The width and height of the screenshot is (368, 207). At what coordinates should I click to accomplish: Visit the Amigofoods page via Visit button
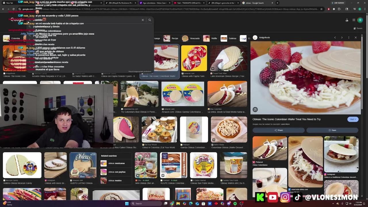point(353,119)
